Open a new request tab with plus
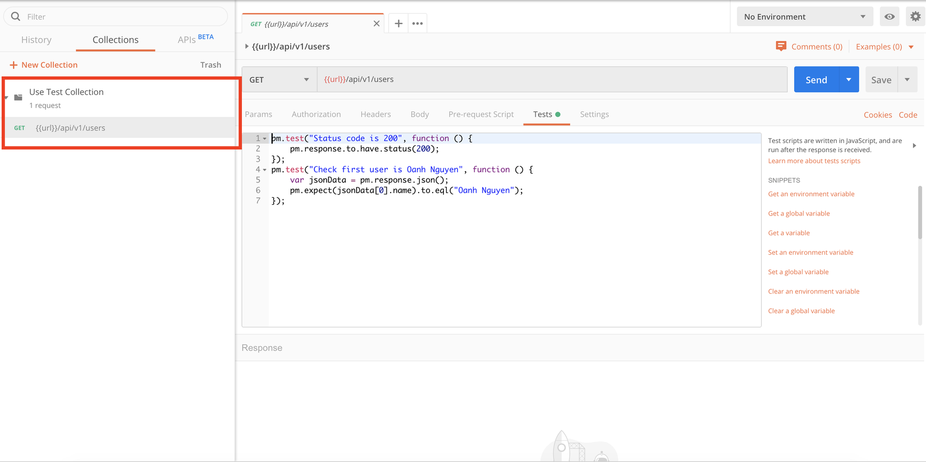This screenshot has height=462, width=926. point(398,24)
